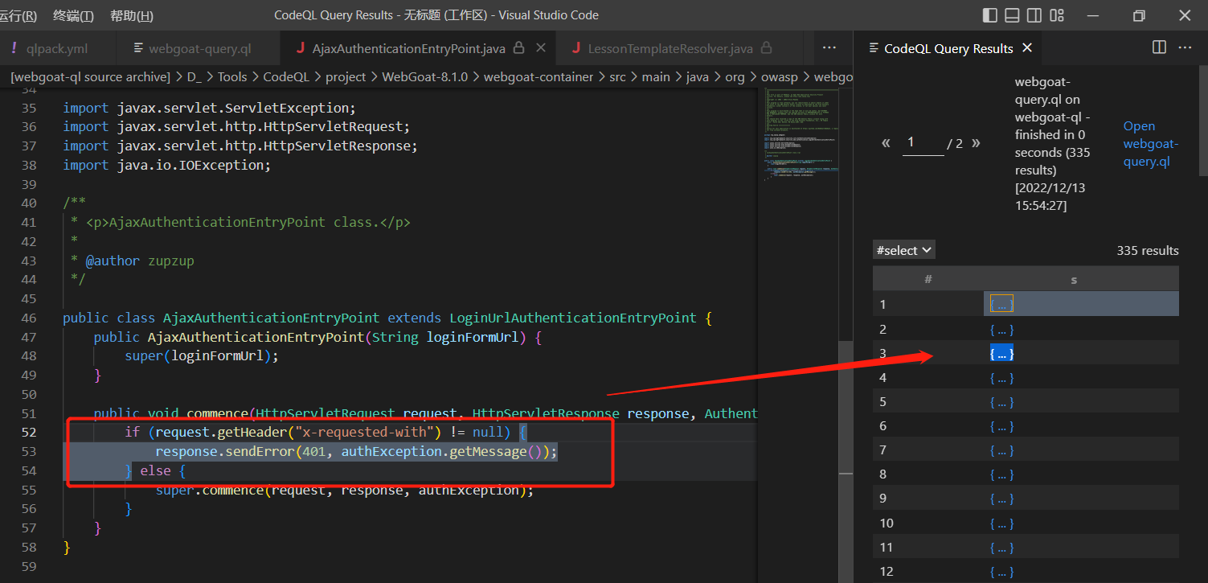
Task: Open more actions menu in results panel
Action: click(1185, 47)
